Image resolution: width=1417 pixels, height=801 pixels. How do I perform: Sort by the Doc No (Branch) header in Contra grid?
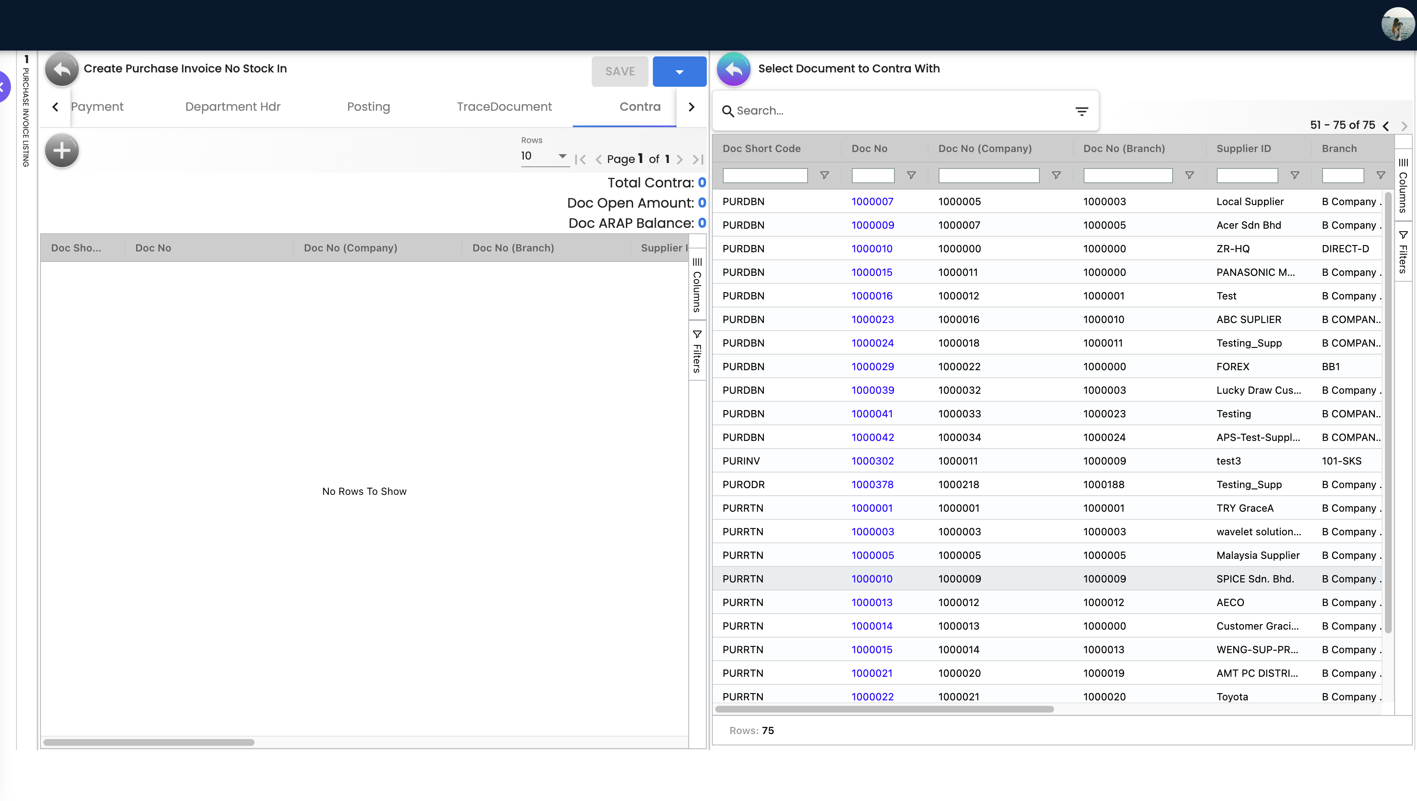click(x=513, y=248)
